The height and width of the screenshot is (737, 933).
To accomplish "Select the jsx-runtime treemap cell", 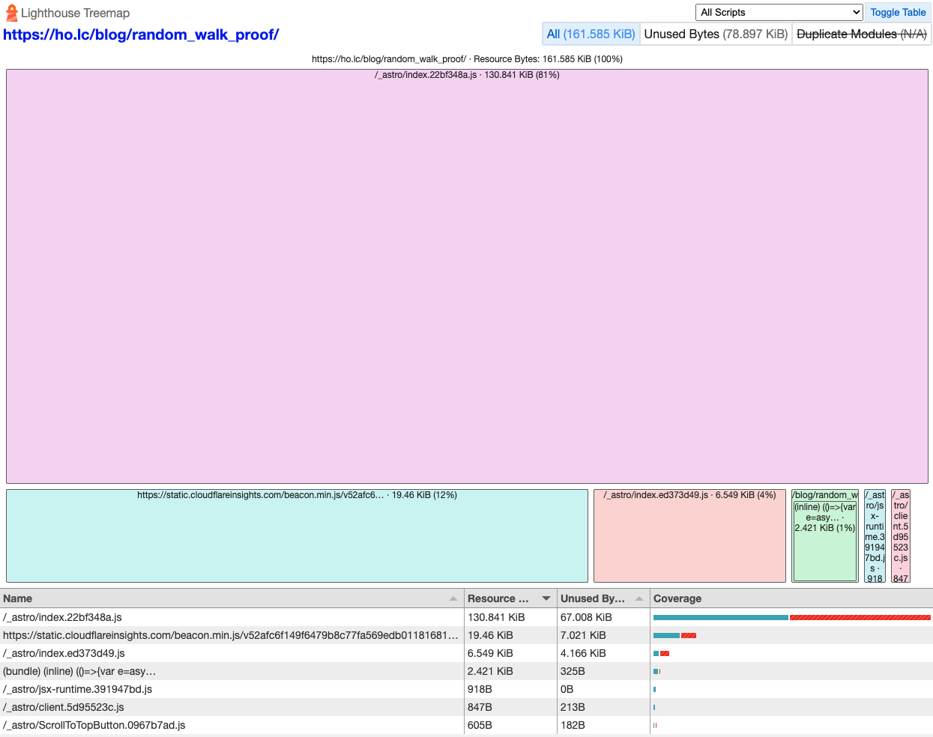I will tap(875, 536).
